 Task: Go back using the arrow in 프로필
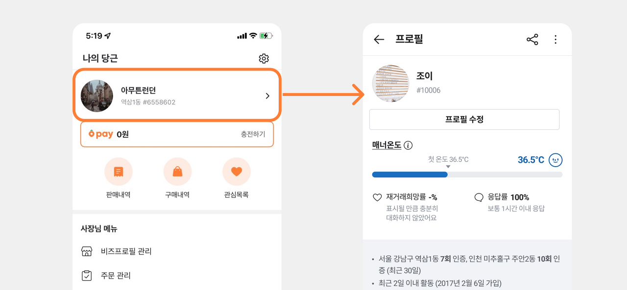(379, 40)
